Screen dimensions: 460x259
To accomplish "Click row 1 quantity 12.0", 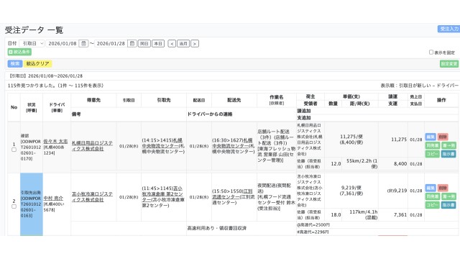I will pyautogui.click(x=336, y=164).
